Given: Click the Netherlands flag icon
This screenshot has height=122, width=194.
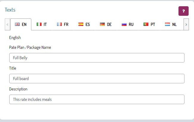Looking at the screenshot, I should (x=167, y=24).
